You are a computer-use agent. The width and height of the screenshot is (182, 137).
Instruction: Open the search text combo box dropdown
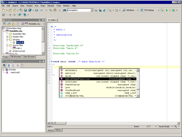pyautogui.click(x=92, y=10)
